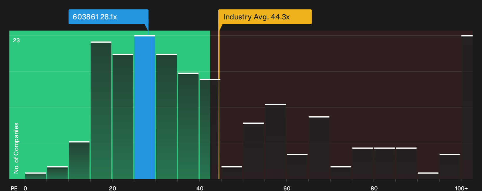
Task: Click the 10-15 PE histogram bar
Action: coord(79,160)
